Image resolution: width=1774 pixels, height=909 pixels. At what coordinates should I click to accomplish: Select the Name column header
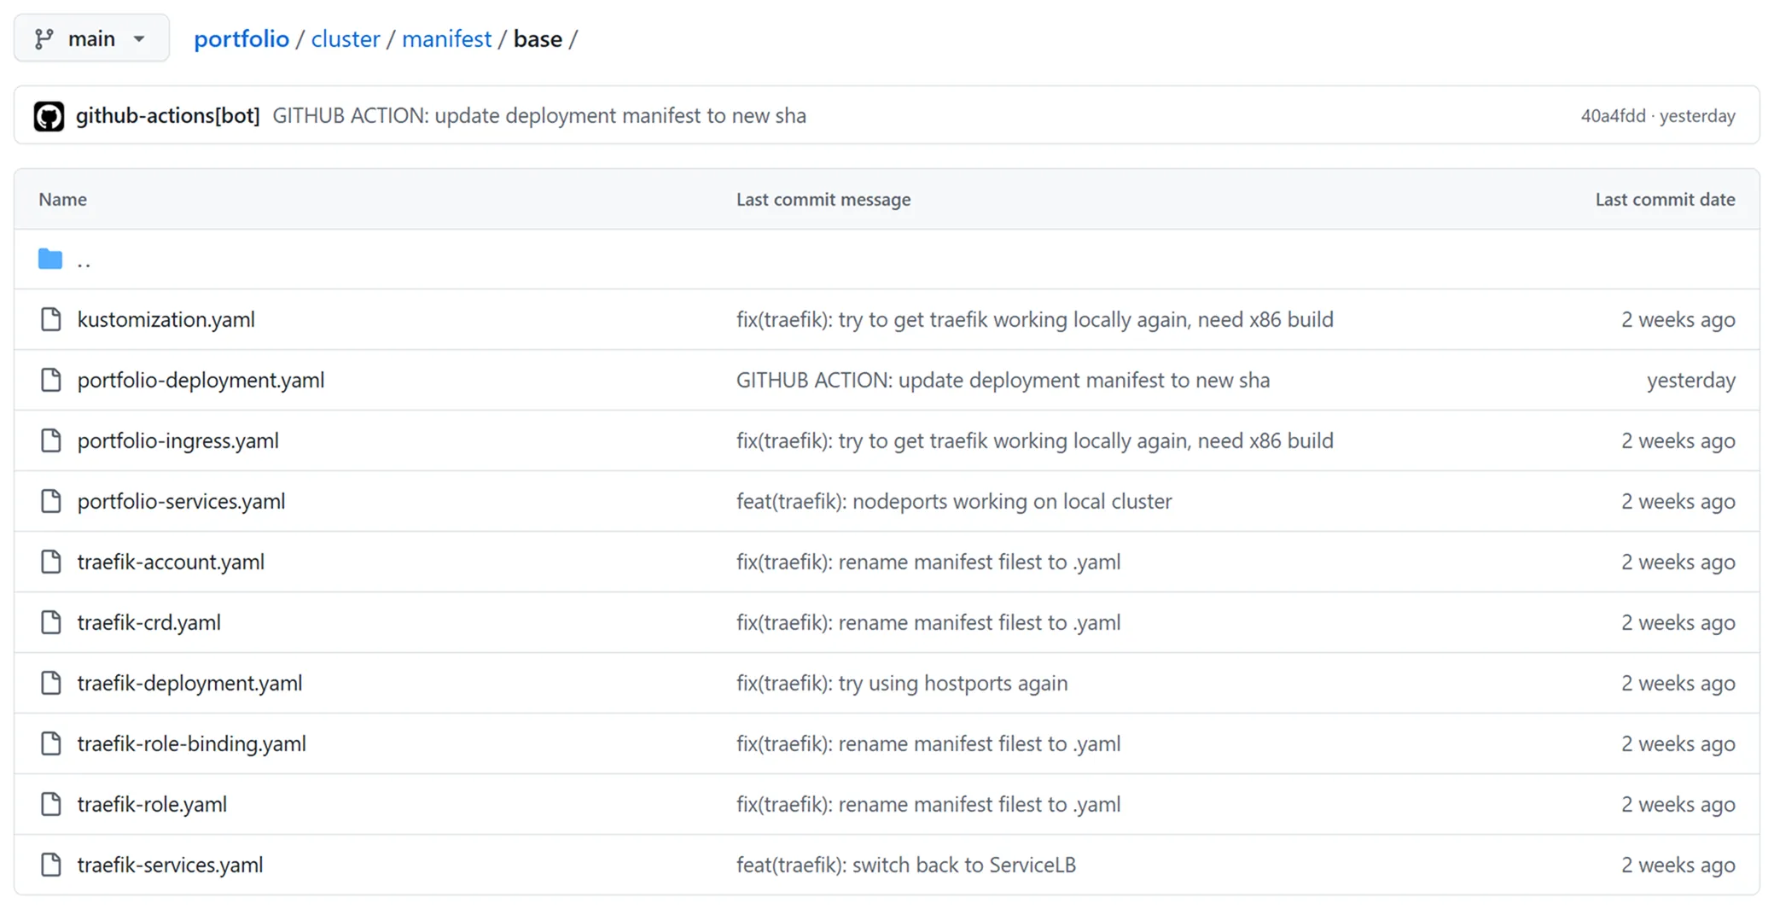click(62, 199)
